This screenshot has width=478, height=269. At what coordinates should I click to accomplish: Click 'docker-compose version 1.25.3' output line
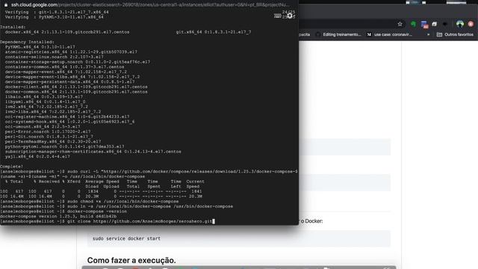[x=58, y=217]
